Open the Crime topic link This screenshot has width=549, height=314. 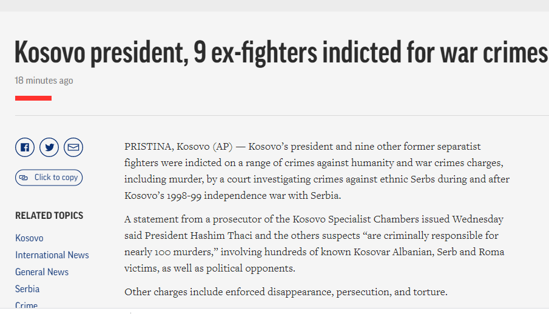(26, 305)
